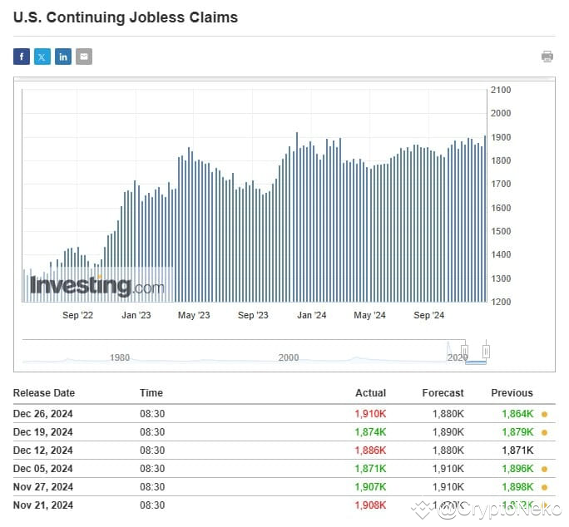Share page via LinkedIn icon
This screenshot has width=569, height=527.
pos(63,57)
